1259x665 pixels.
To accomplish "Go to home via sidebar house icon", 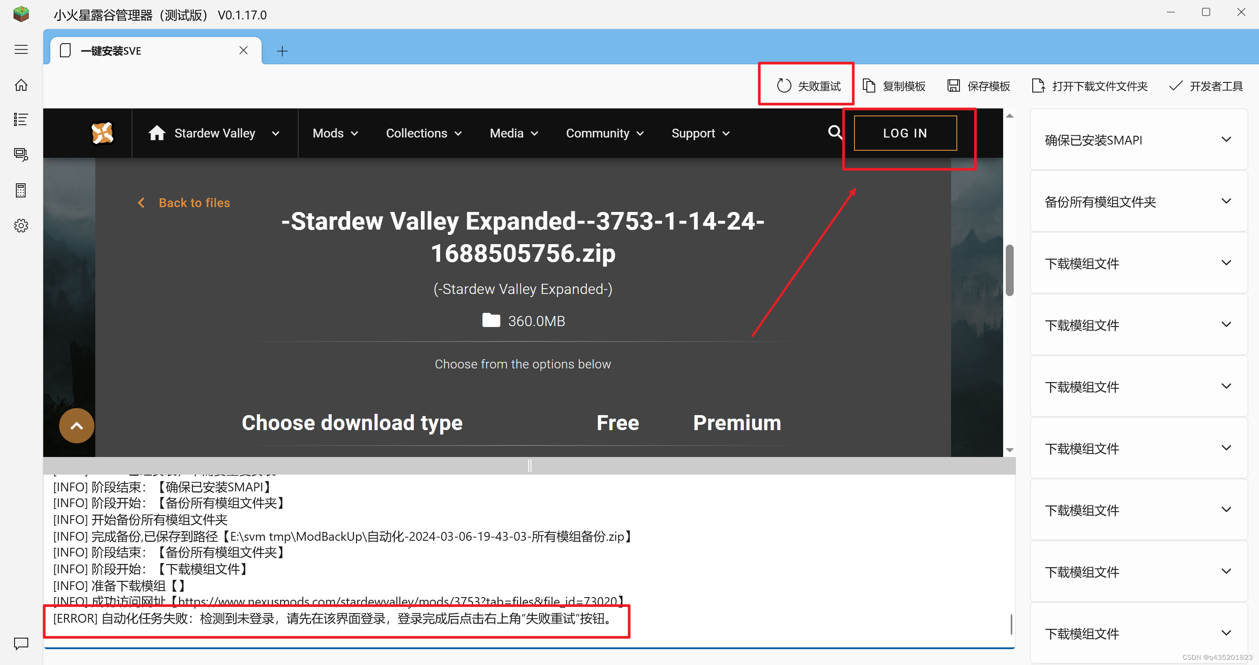I will coord(21,85).
